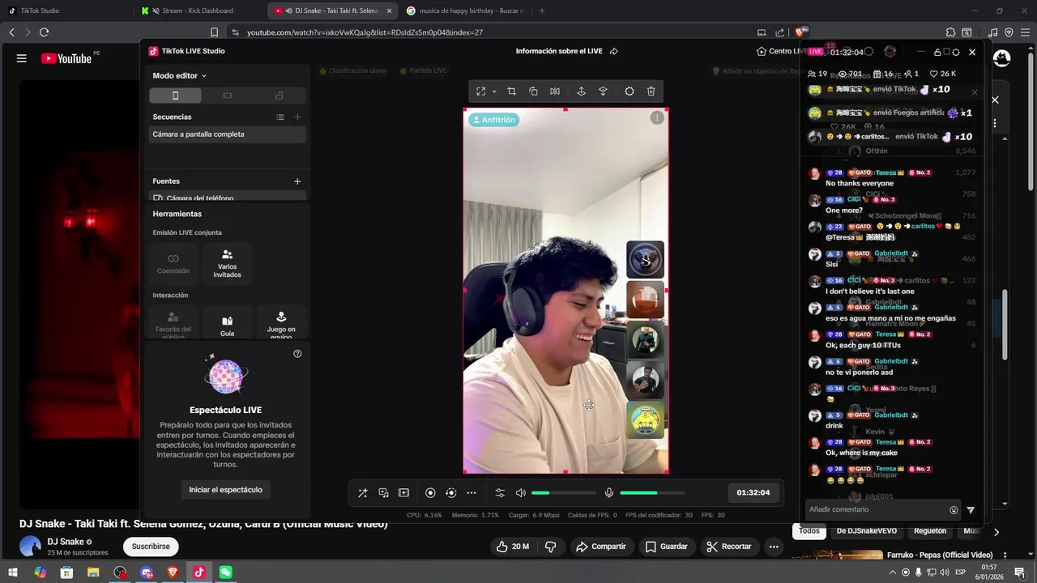The image size is (1037, 583).
Task: Open the emoji picker in comment box
Action: click(954, 510)
